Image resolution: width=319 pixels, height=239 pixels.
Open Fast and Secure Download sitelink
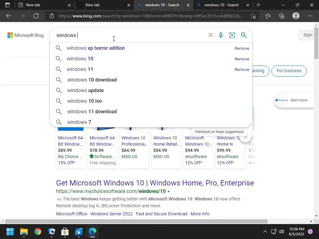coord(162,214)
